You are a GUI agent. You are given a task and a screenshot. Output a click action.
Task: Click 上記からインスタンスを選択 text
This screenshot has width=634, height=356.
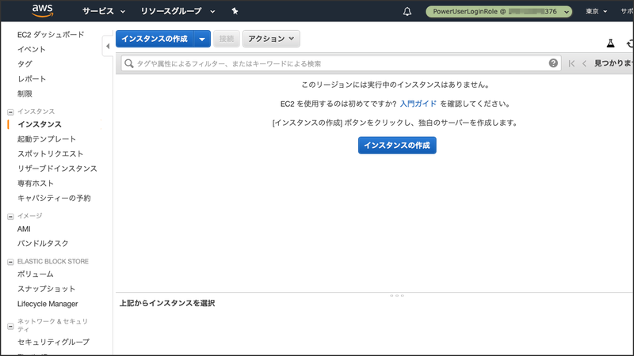point(167,303)
